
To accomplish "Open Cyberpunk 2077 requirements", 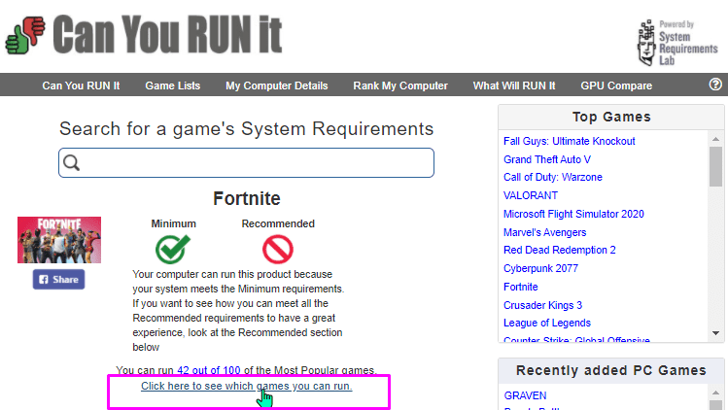I will (x=540, y=269).
